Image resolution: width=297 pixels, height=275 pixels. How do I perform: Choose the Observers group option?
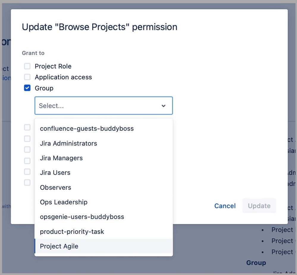point(56,187)
